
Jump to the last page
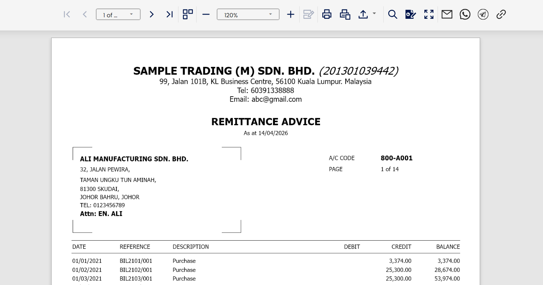coord(169,15)
